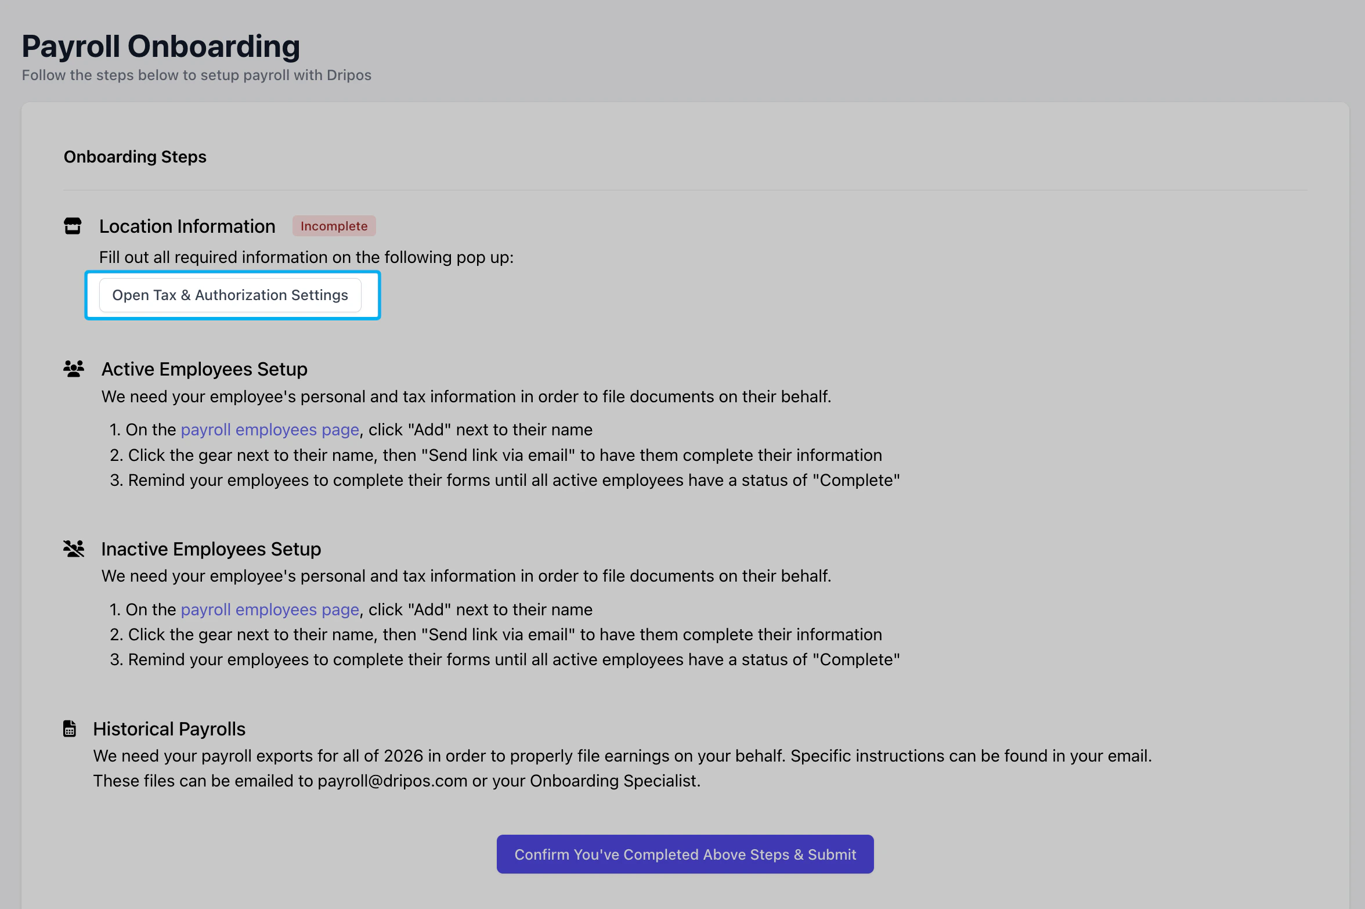Click the payroll@dripos.com email text
Viewport: 1365px width, 909px height.
(392, 781)
